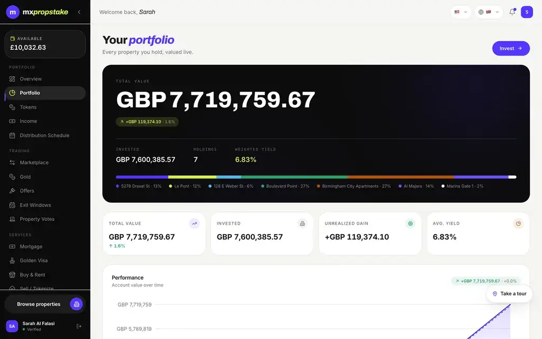Click the Marina Gate 1 legend entry
Viewport: 542px width, 339px height.
[x=463, y=186]
